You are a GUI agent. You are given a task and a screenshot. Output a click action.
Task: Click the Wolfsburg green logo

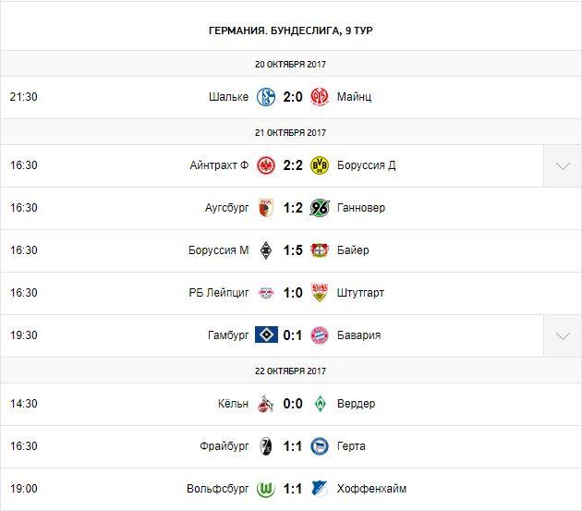coord(266,489)
